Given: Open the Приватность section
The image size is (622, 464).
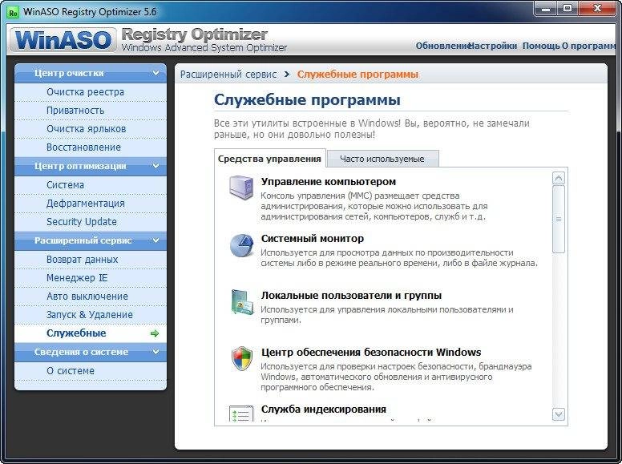Looking at the screenshot, I should 91,111.
